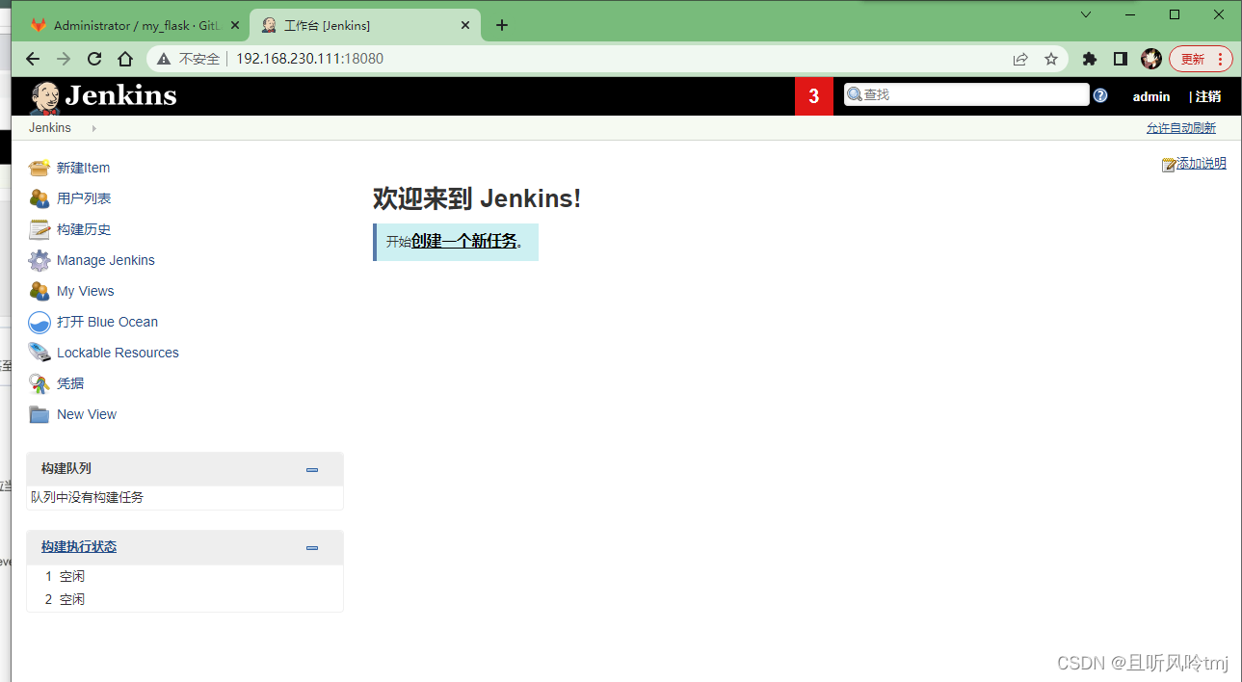Open the 打开 Blue Ocean link
The image size is (1242, 682).
(x=107, y=322)
